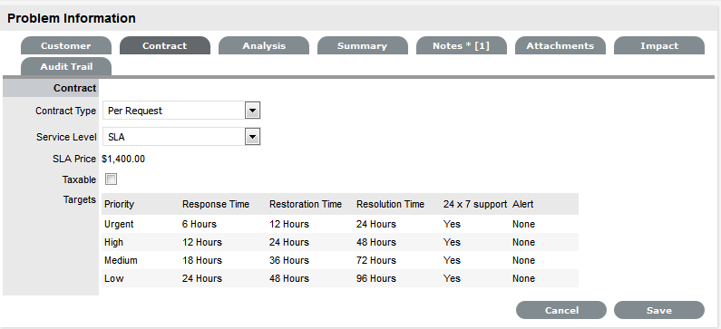Click the Per Request contract type field

coord(181,111)
